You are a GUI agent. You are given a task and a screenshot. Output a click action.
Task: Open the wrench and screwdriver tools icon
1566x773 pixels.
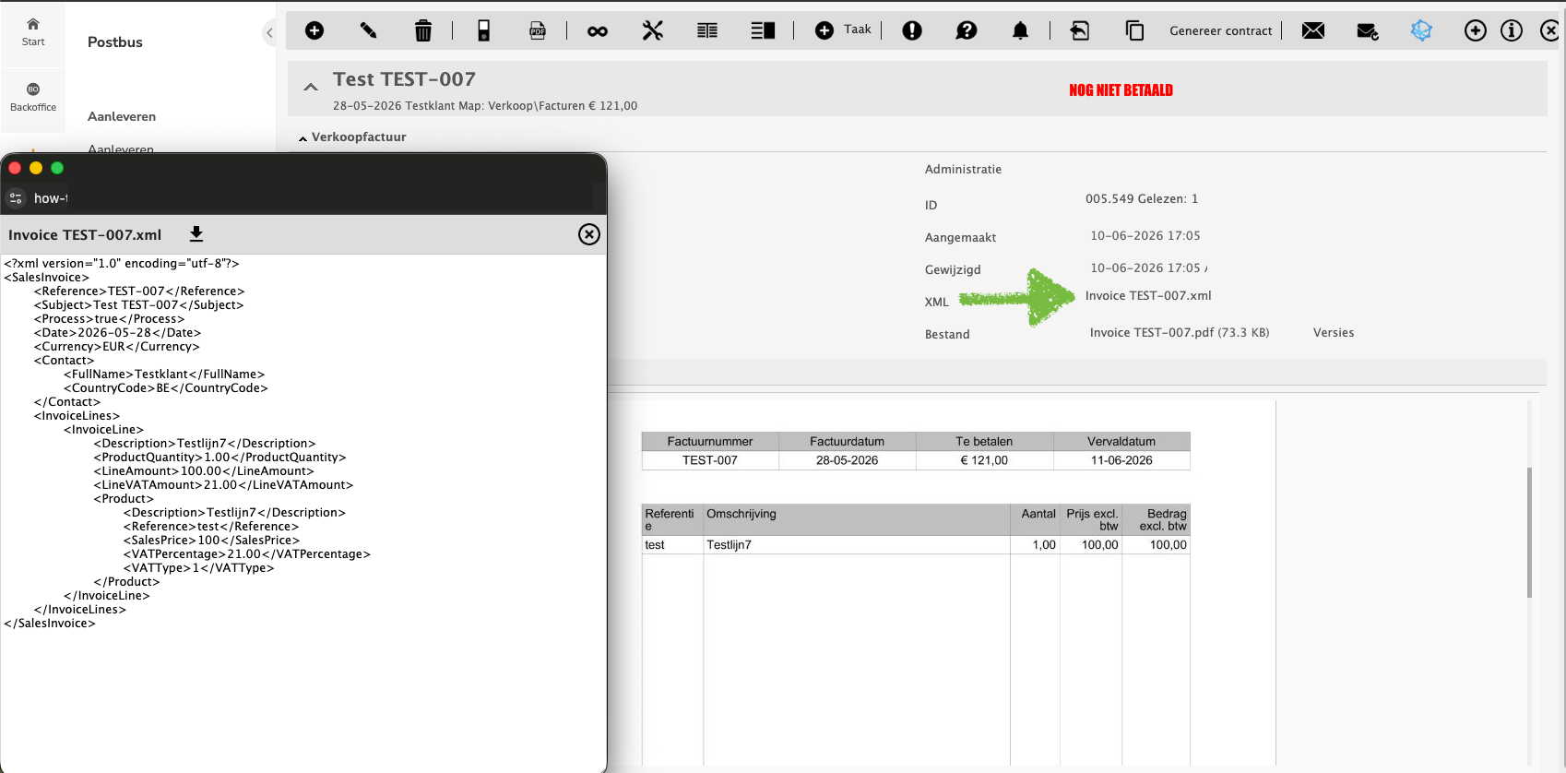coord(653,30)
